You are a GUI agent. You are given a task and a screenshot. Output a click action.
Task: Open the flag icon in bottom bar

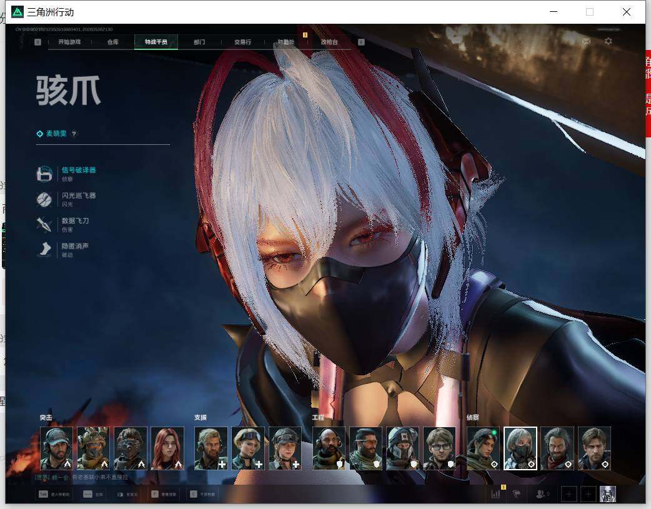click(517, 494)
